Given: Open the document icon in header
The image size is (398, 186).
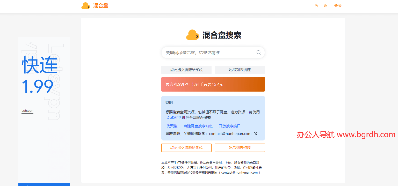Looking at the screenshot, I should [316, 6].
